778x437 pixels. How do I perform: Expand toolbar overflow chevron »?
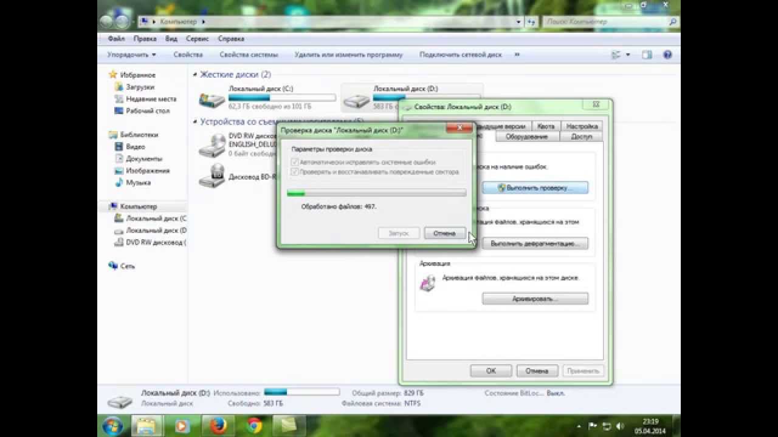pyautogui.click(x=517, y=55)
